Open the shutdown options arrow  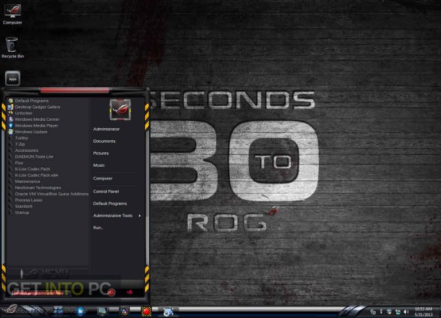(129, 292)
